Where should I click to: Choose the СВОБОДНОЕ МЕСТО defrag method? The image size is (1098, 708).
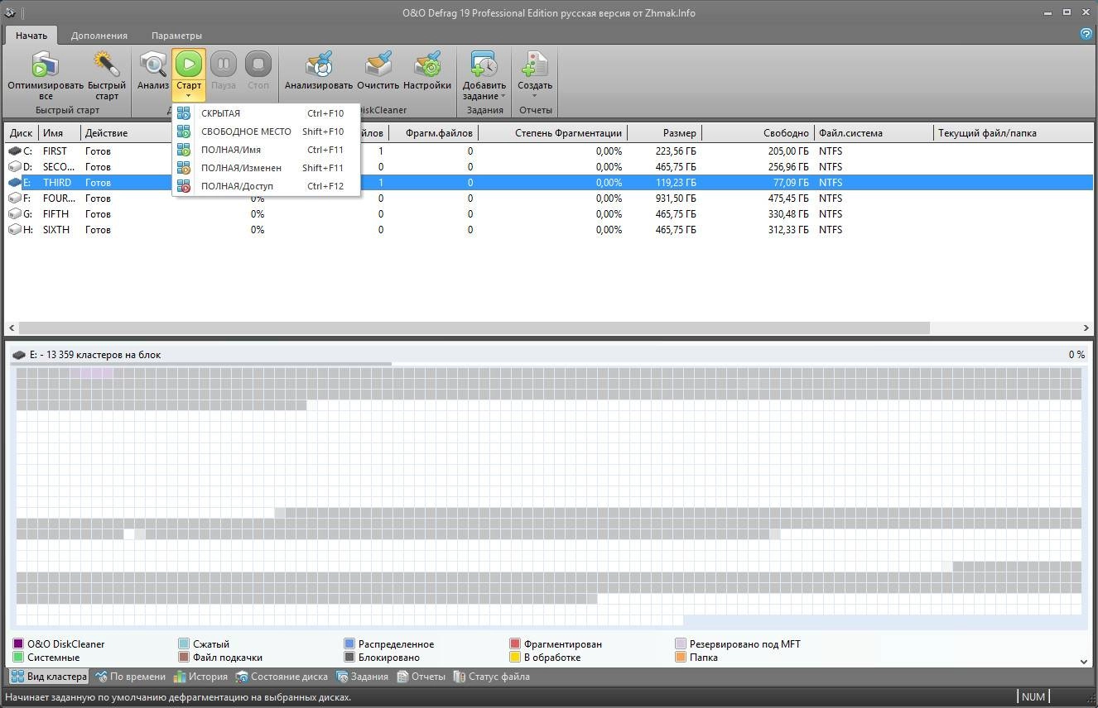coord(266,132)
